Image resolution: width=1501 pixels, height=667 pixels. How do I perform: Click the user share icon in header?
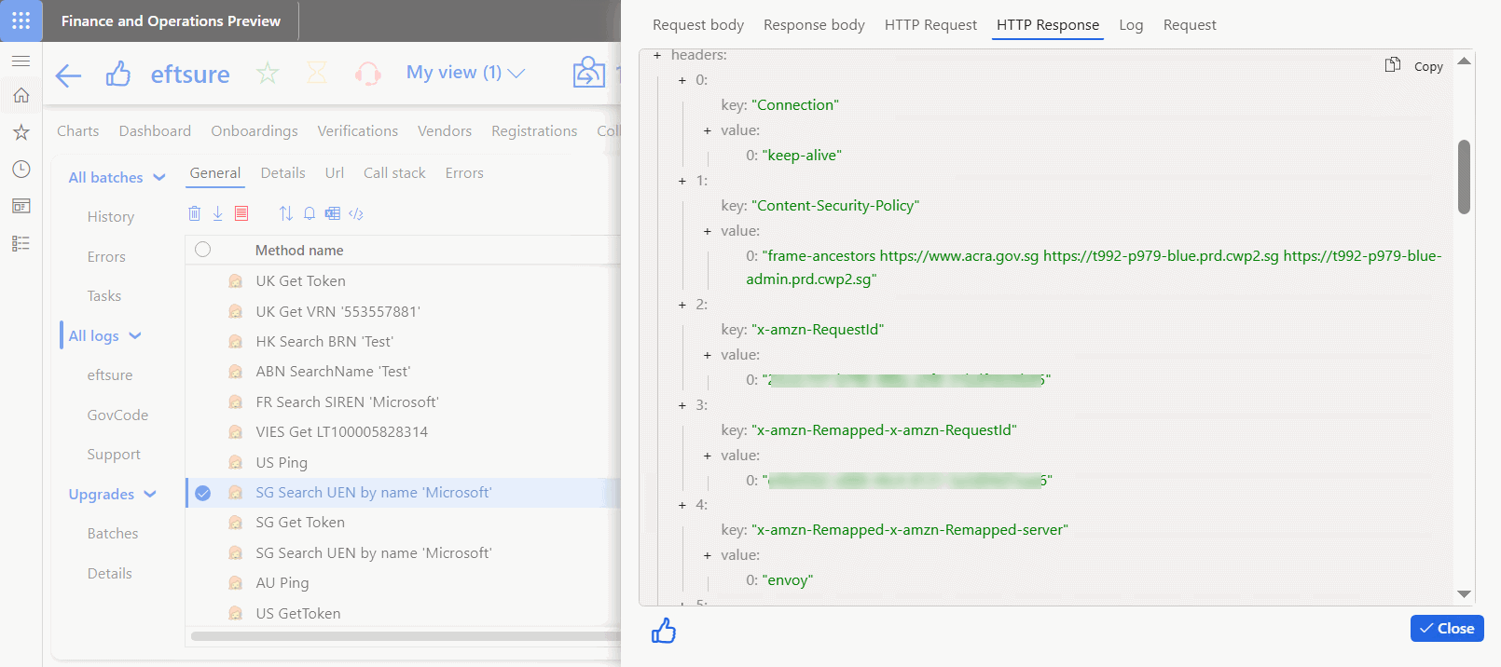(588, 73)
